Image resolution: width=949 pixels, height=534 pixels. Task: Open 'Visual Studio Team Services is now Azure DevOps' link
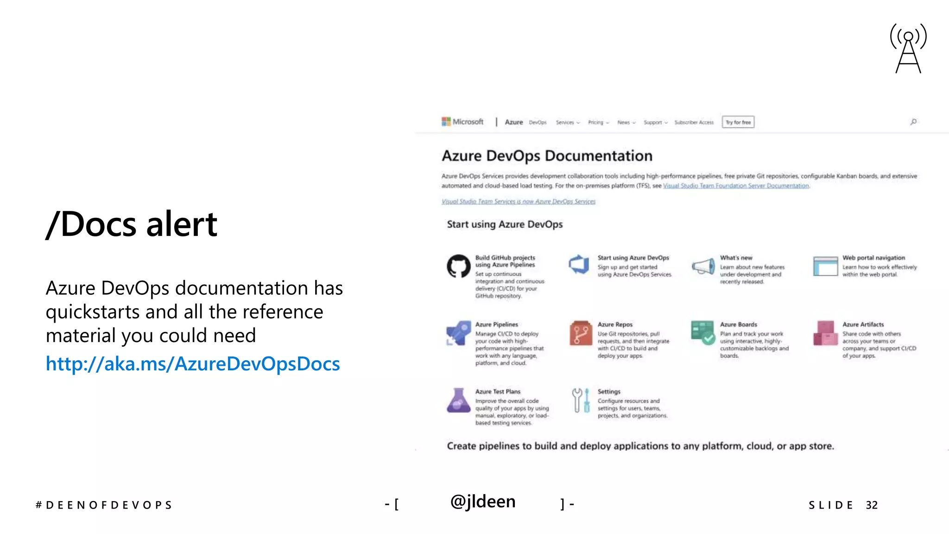(518, 201)
